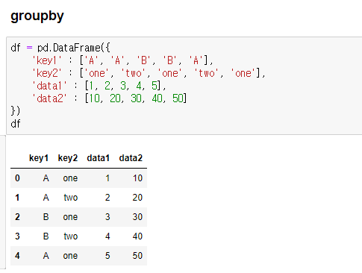Click the 'data1' line in code
The image size is (362, 273).
tap(99, 86)
